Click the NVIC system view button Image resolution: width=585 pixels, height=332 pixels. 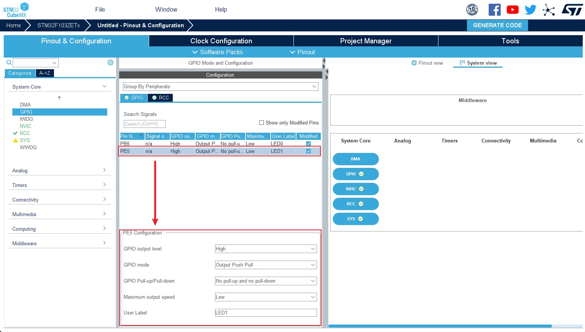tap(356, 189)
